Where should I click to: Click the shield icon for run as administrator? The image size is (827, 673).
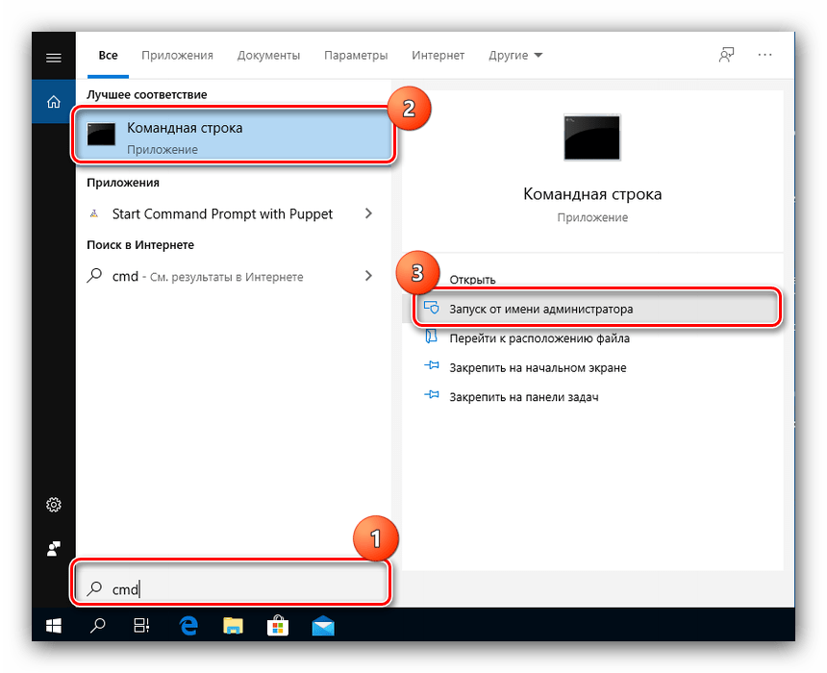pyautogui.click(x=432, y=308)
